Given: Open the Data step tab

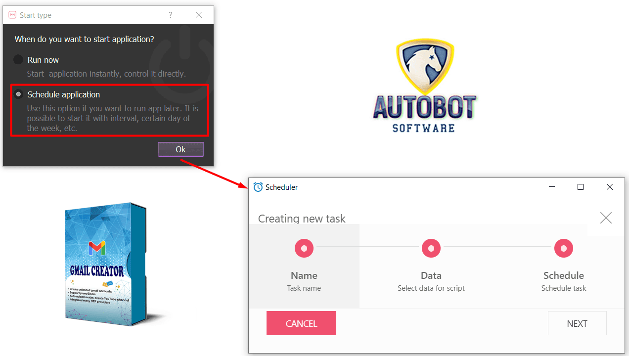Looking at the screenshot, I should [431, 266].
